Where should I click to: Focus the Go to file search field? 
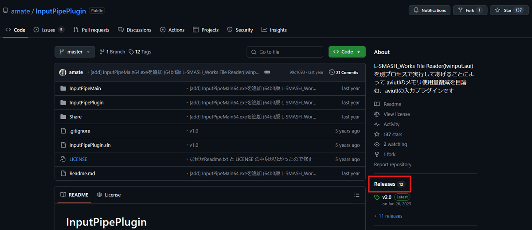(x=285, y=52)
